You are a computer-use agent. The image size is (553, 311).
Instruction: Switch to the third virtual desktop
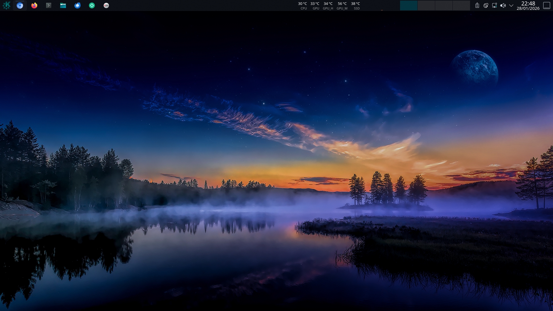point(444,5)
